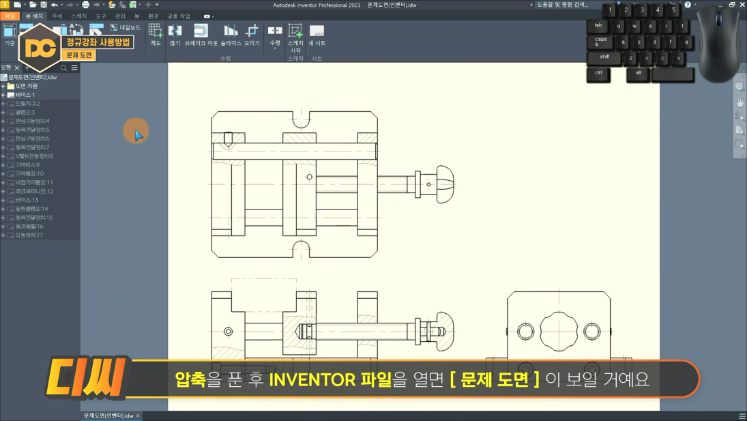Click the 문제도면(인벤터).idw document tab
747x421 pixels.
108,416
